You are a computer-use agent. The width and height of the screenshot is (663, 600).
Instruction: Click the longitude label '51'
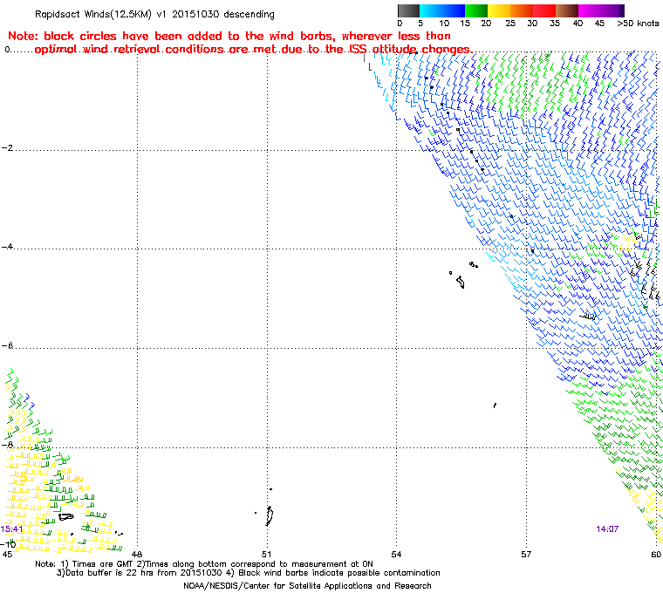click(266, 554)
